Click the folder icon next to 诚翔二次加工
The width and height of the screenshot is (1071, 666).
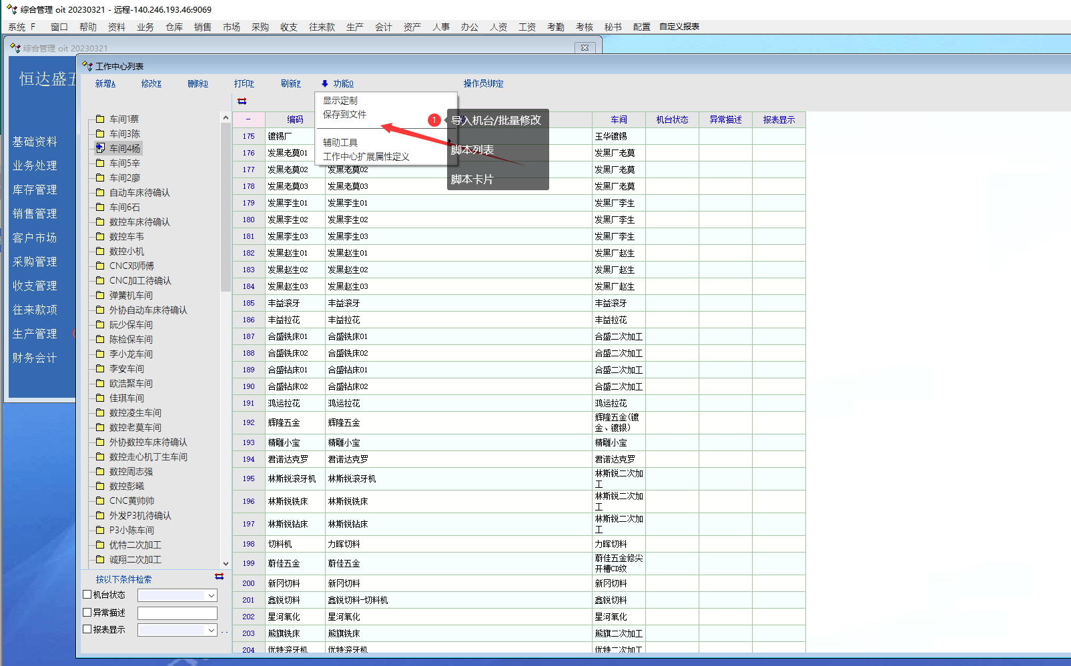click(100, 560)
